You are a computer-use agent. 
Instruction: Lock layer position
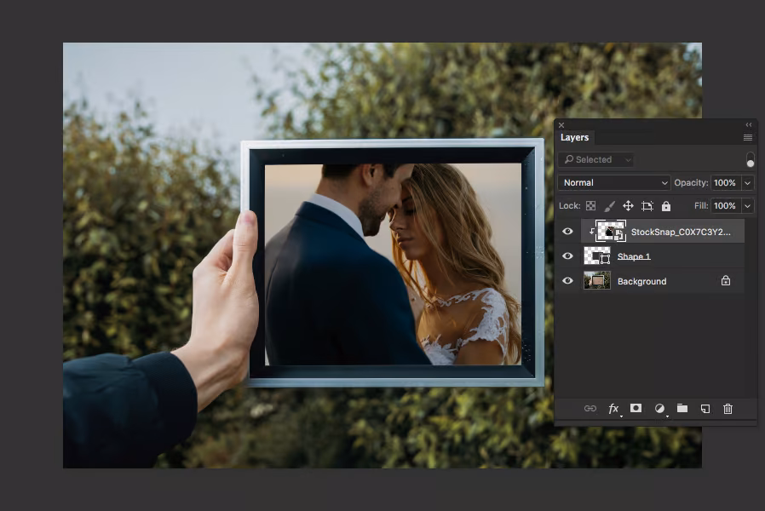pyautogui.click(x=628, y=206)
